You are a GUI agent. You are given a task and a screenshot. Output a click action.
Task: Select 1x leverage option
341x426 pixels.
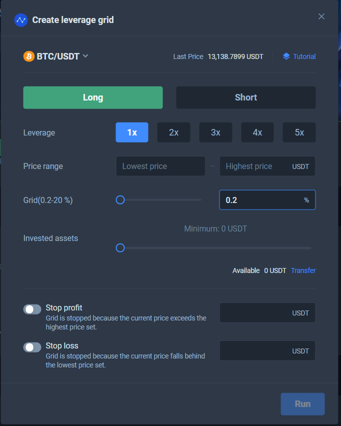(132, 132)
